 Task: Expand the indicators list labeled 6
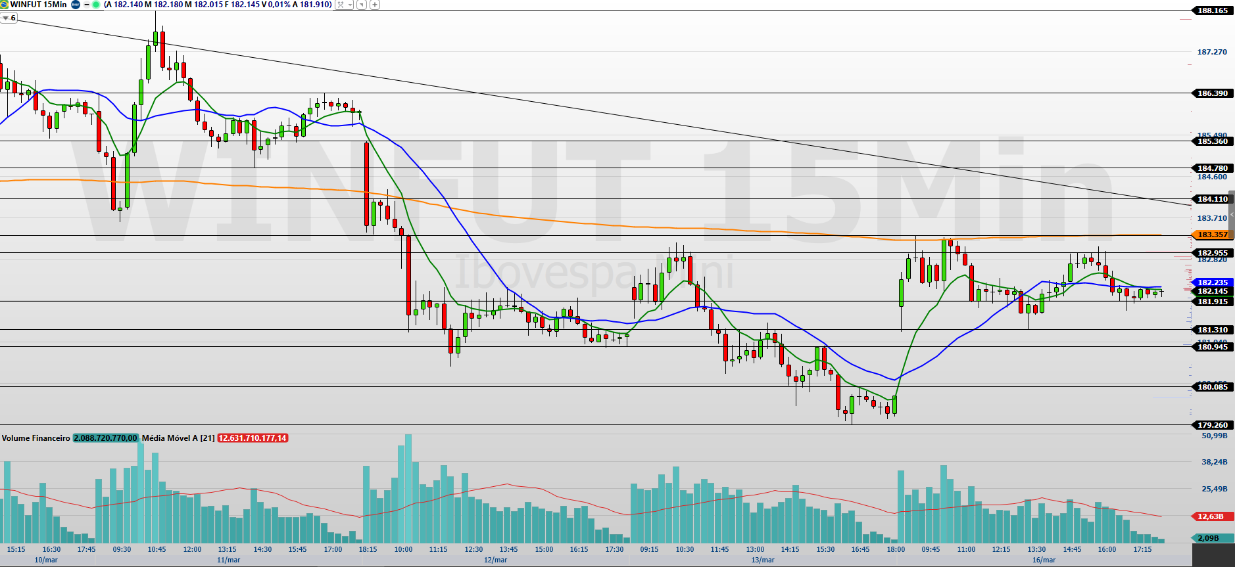(9, 18)
